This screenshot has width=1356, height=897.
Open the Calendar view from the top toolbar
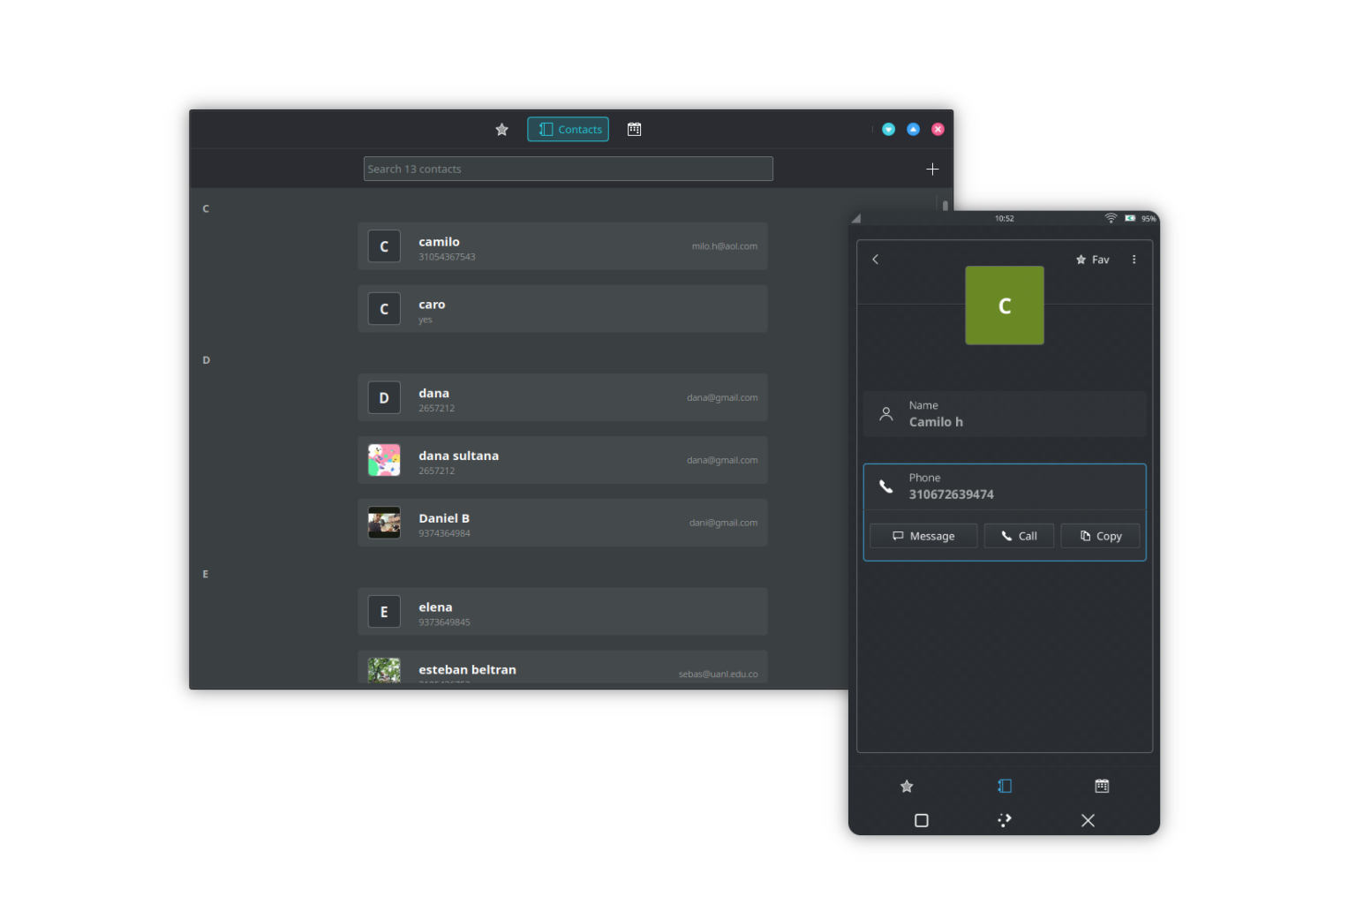pyautogui.click(x=634, y=129)
